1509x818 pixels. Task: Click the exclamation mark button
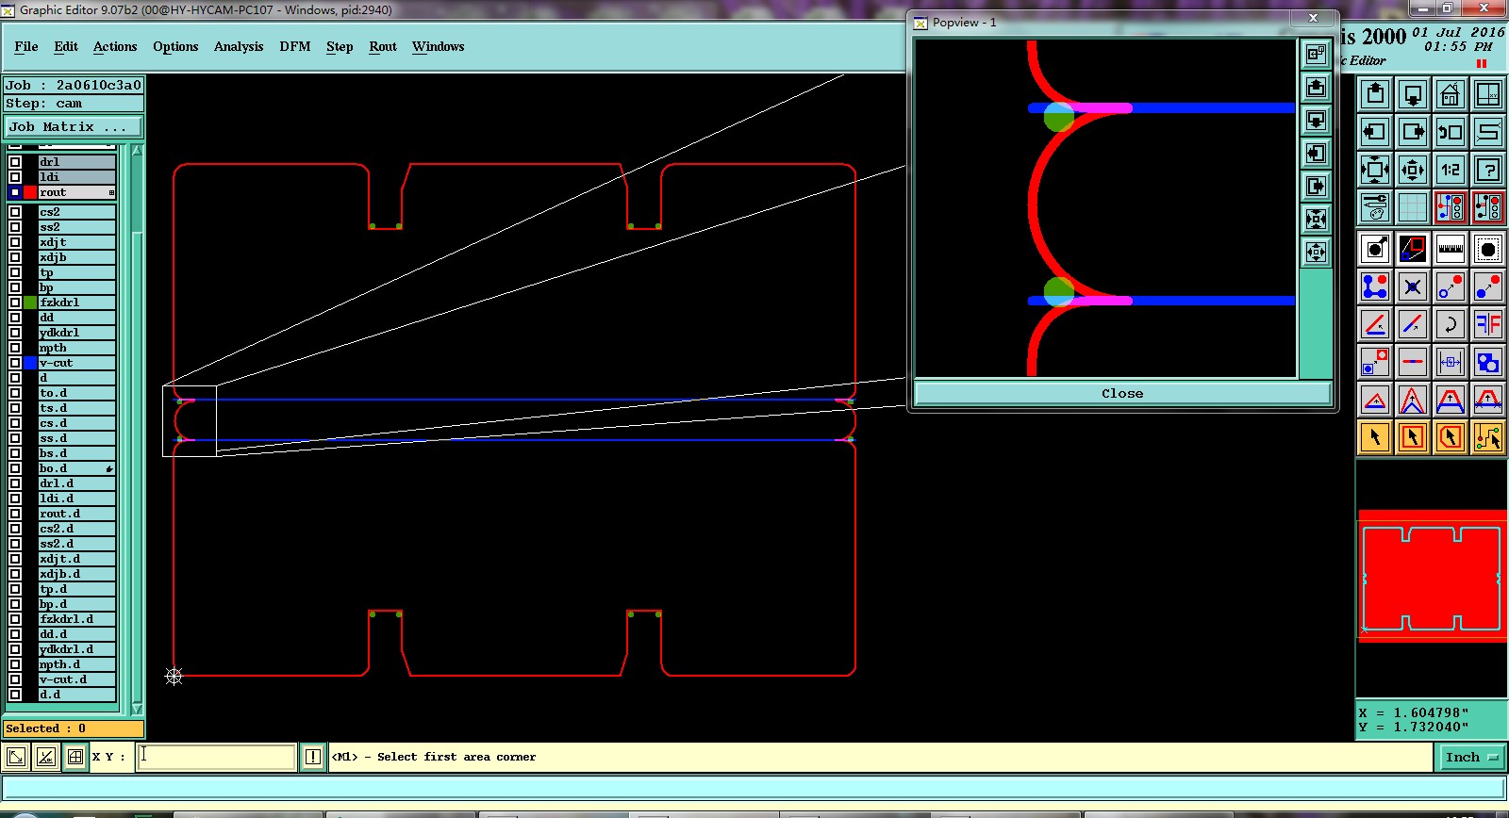pyautogui.click(x=313, y=757)
